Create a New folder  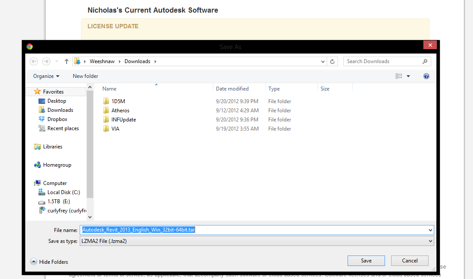(85, 76)
